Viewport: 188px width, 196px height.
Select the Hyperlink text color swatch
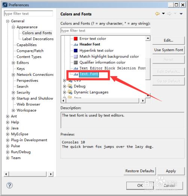coord(76,50)
